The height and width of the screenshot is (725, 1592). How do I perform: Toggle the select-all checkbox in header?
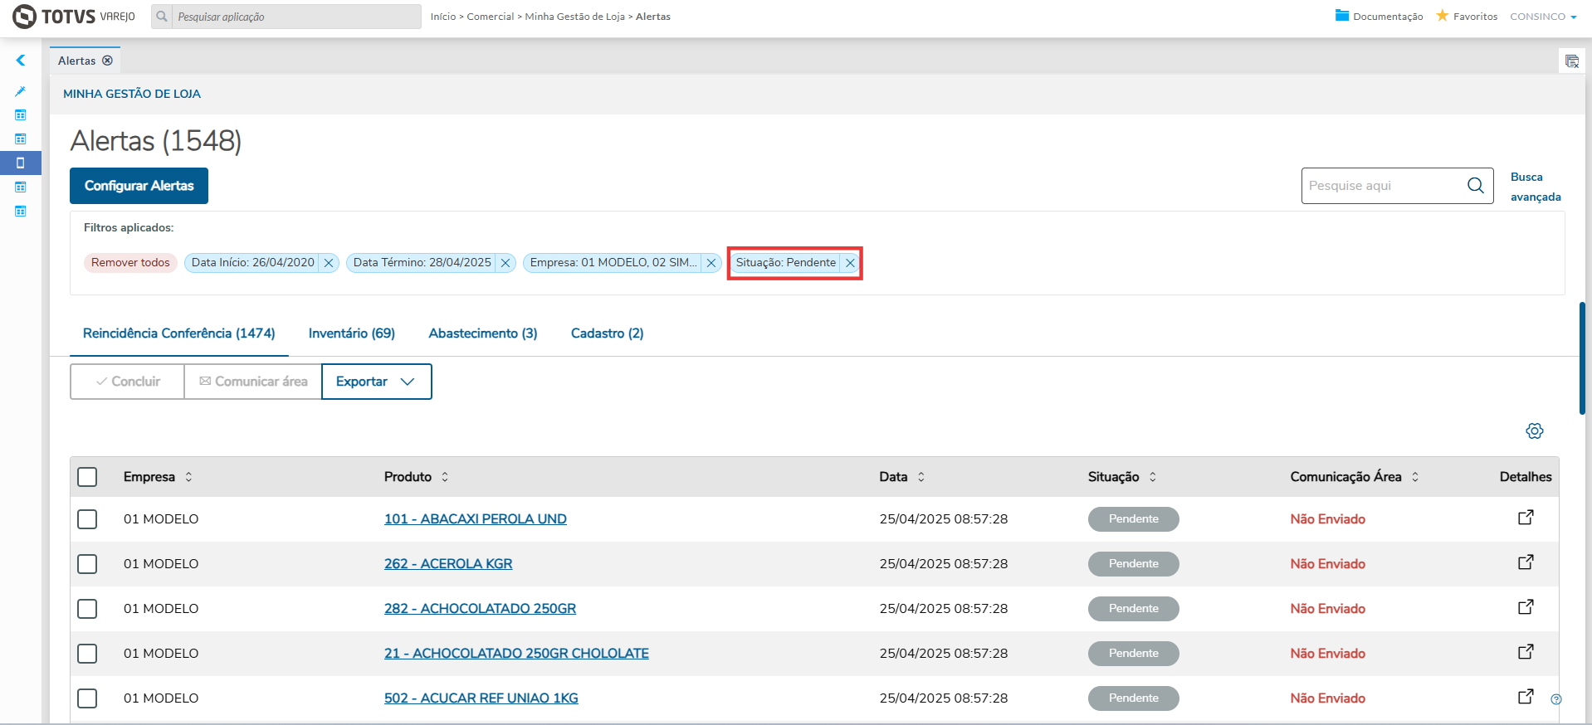pyautogui.click(x=87, y=477)
